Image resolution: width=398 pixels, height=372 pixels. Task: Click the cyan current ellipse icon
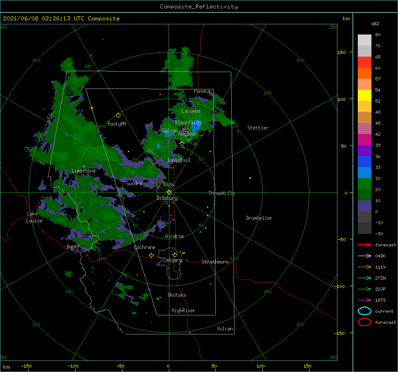pos(364,311)
